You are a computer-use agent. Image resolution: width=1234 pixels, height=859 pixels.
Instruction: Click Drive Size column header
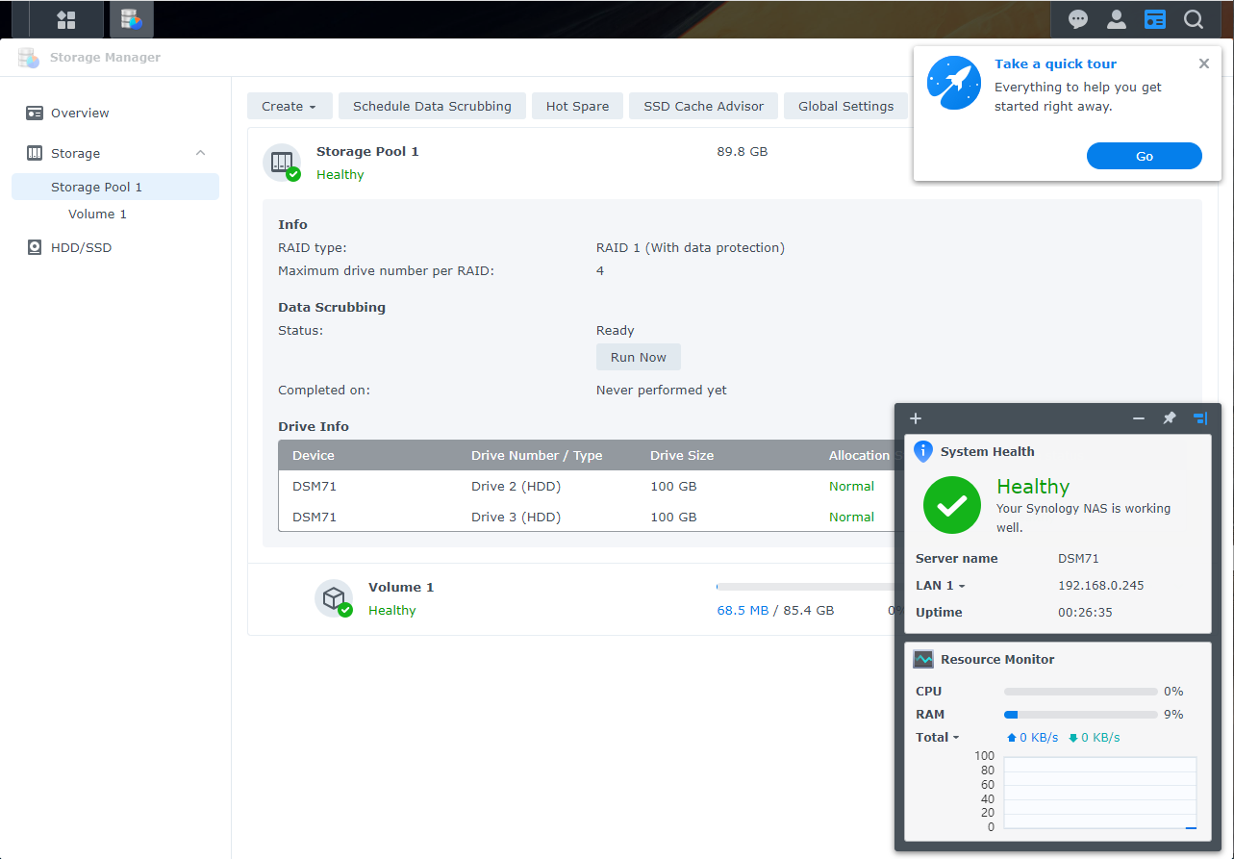click(682, 455)
